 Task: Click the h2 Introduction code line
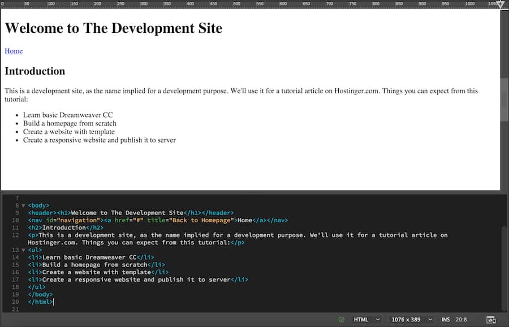tap(65, 227)
